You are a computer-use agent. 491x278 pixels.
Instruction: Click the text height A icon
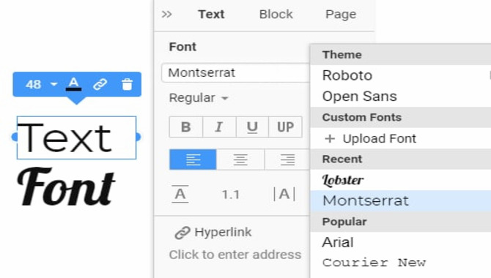point(180,194)
